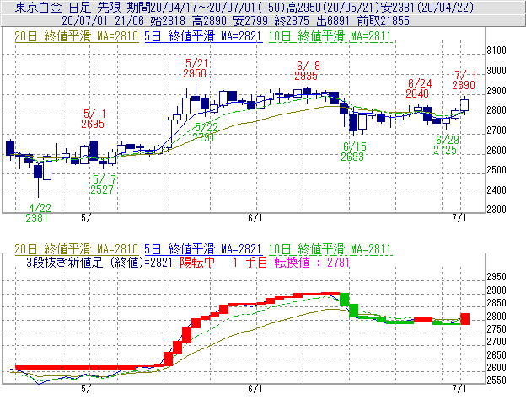
Task: Click the first large green block after the 2900 peak
Action: pos(345,299)
